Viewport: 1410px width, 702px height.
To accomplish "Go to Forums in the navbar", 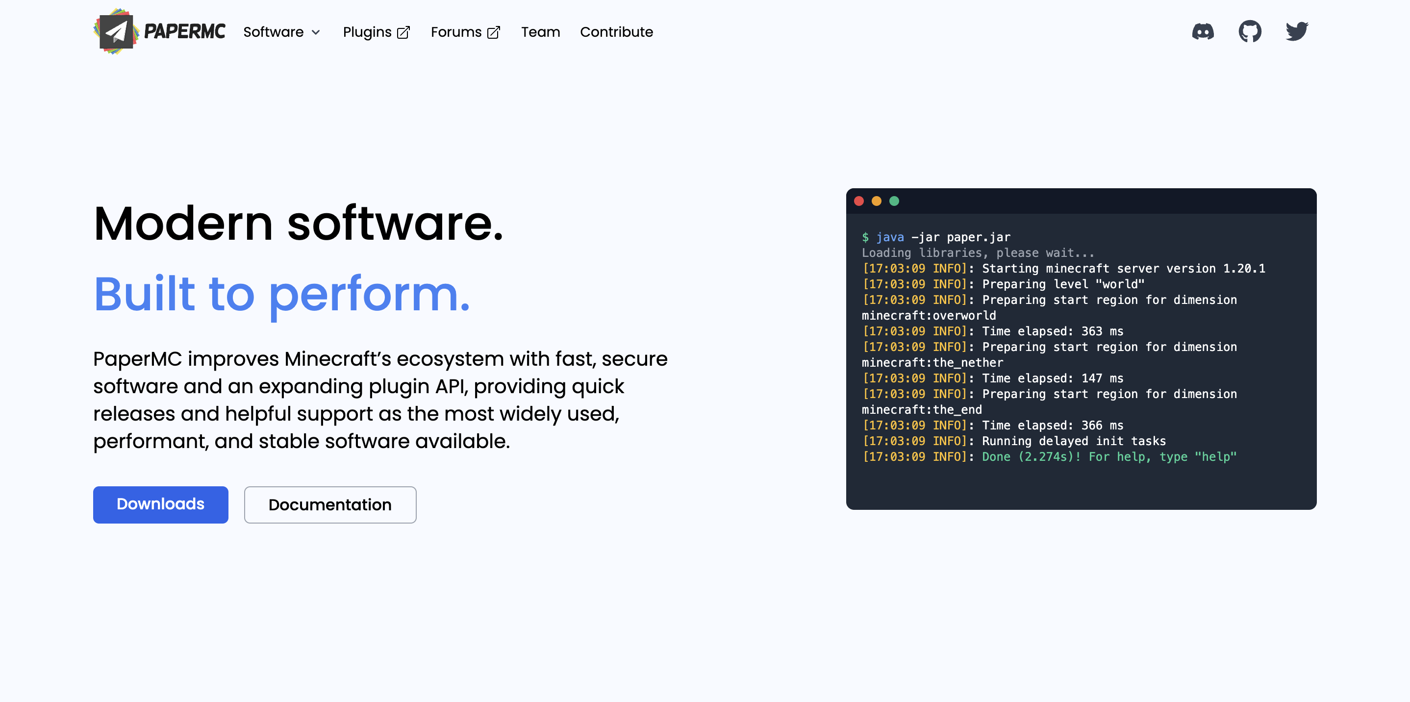I will (465, 32).
